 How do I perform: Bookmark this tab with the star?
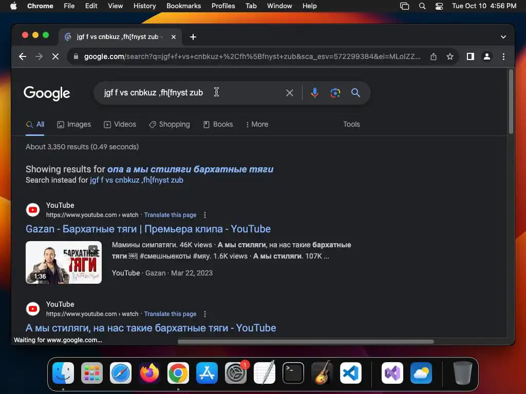coord(450,56)
